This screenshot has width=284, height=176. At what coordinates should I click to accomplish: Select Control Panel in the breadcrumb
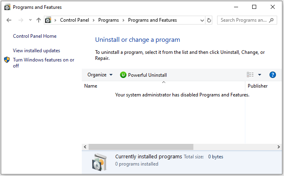coord(75,20)
